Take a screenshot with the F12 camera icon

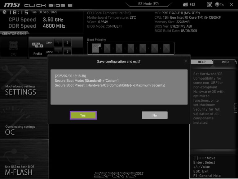pyautogui.click(x=189, y=4)
